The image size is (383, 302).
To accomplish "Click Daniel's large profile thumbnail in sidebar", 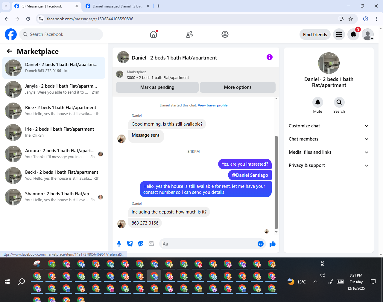I will coord(329,63).
